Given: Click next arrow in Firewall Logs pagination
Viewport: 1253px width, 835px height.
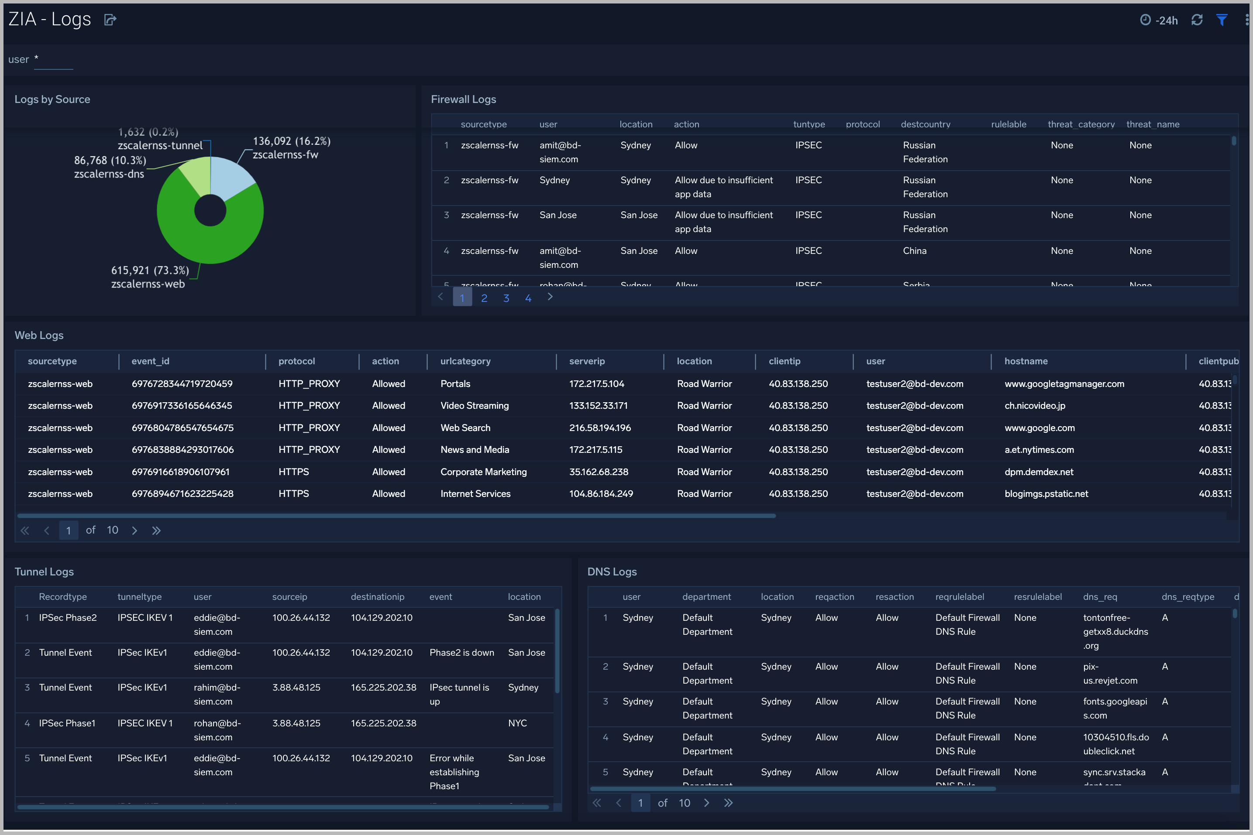Looking at the screenshot, I should click(550, 297).
